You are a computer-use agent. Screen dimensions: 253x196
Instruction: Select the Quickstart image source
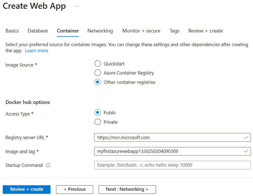click(x=98, y=64)
